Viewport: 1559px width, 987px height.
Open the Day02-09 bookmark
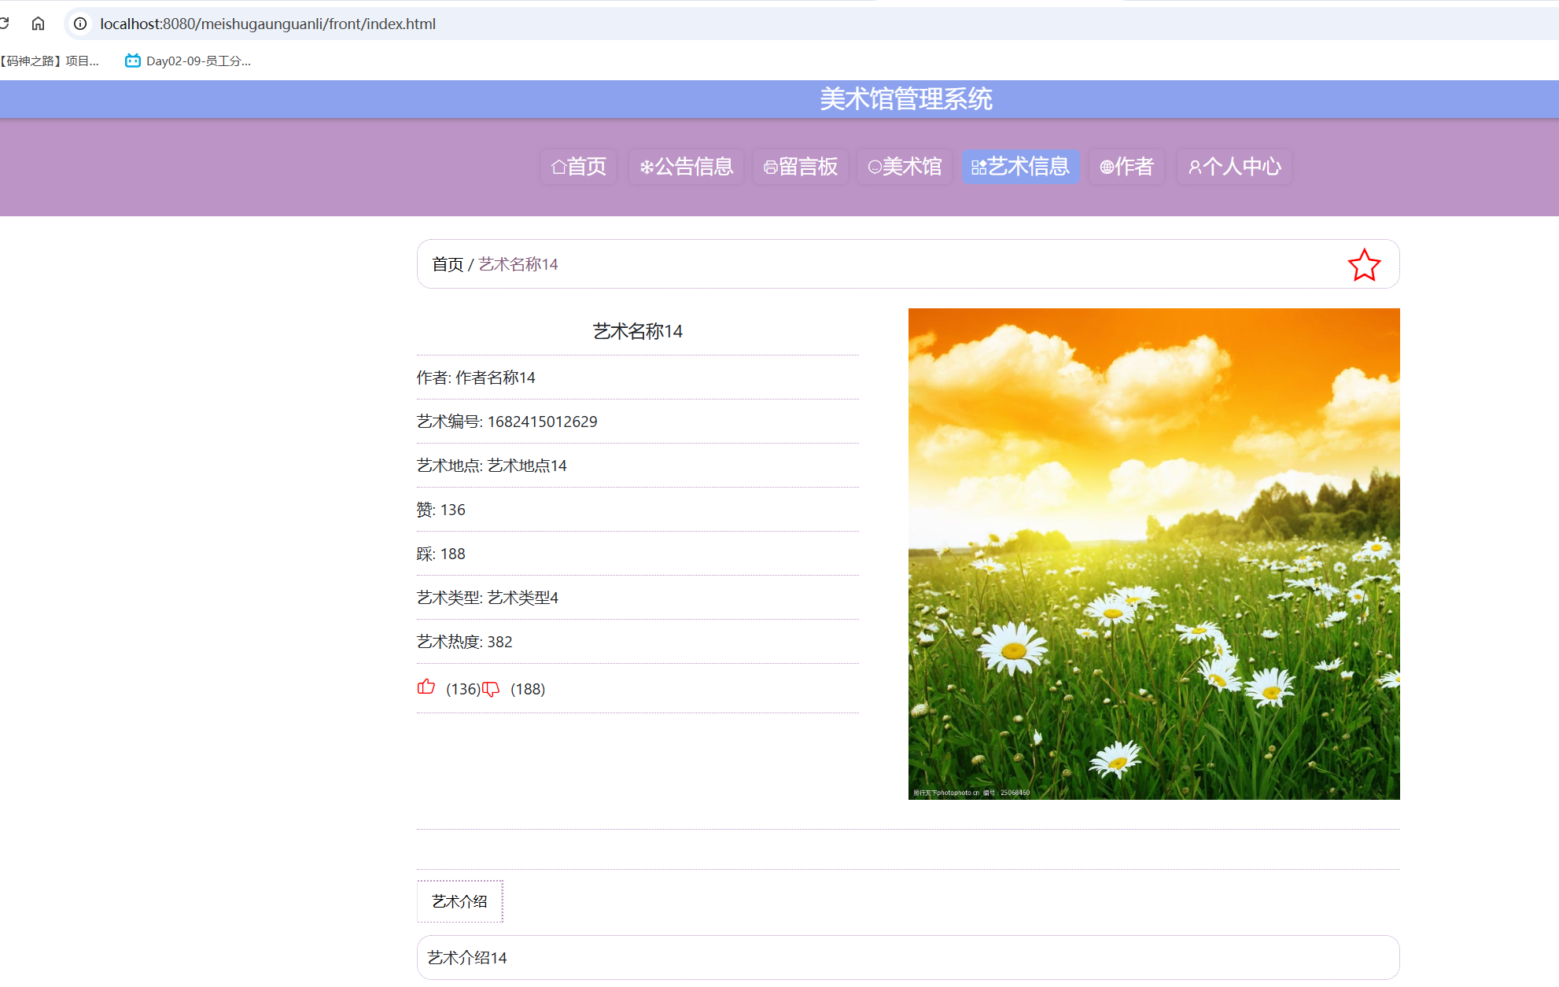click(x=189, y=61)
